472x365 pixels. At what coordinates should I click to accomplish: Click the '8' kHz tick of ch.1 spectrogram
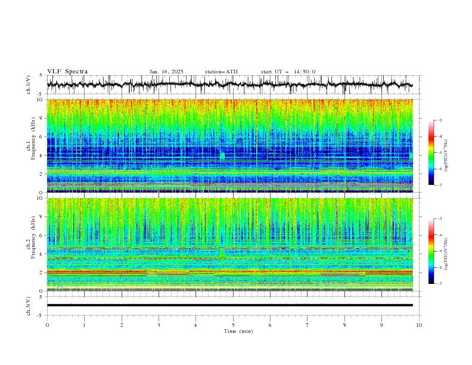click(x=42, y=118)
